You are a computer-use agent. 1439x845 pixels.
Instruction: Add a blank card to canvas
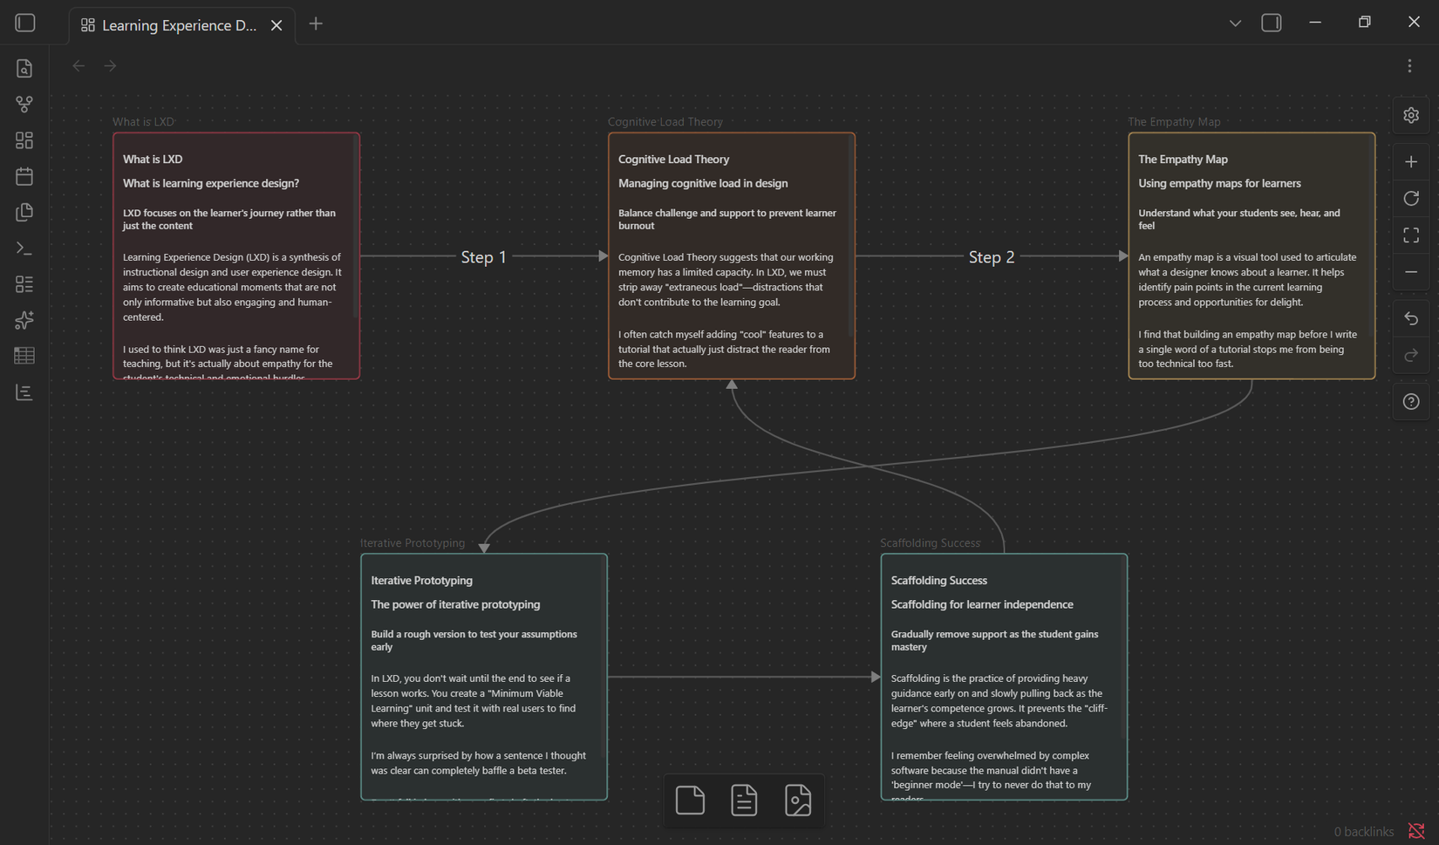click(x=690, y=800)
